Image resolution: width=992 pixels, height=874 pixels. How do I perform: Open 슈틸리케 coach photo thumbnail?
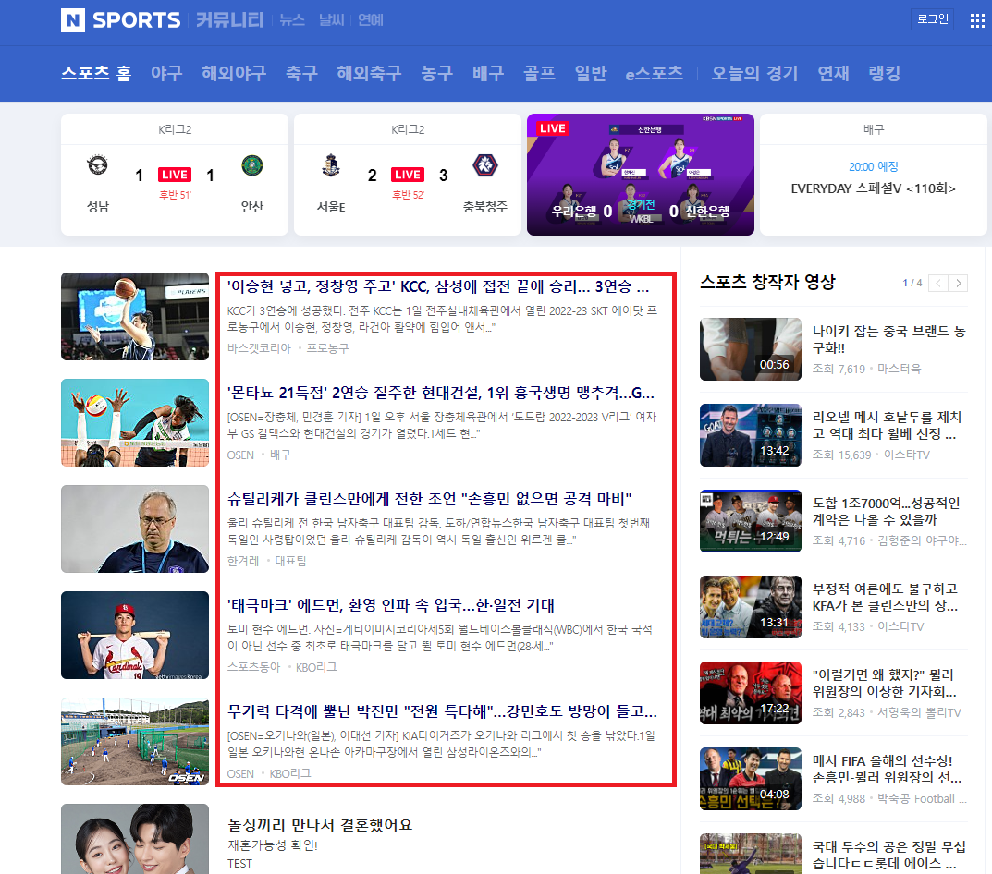pyautogui.click(x=135, y=528)
